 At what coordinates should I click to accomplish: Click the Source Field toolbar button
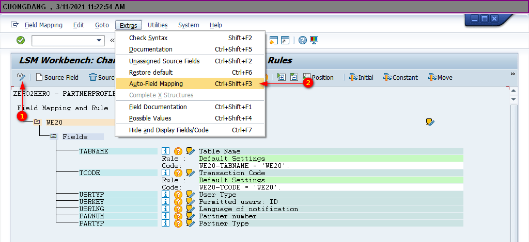pyautogui.click(x=57, y=77)
